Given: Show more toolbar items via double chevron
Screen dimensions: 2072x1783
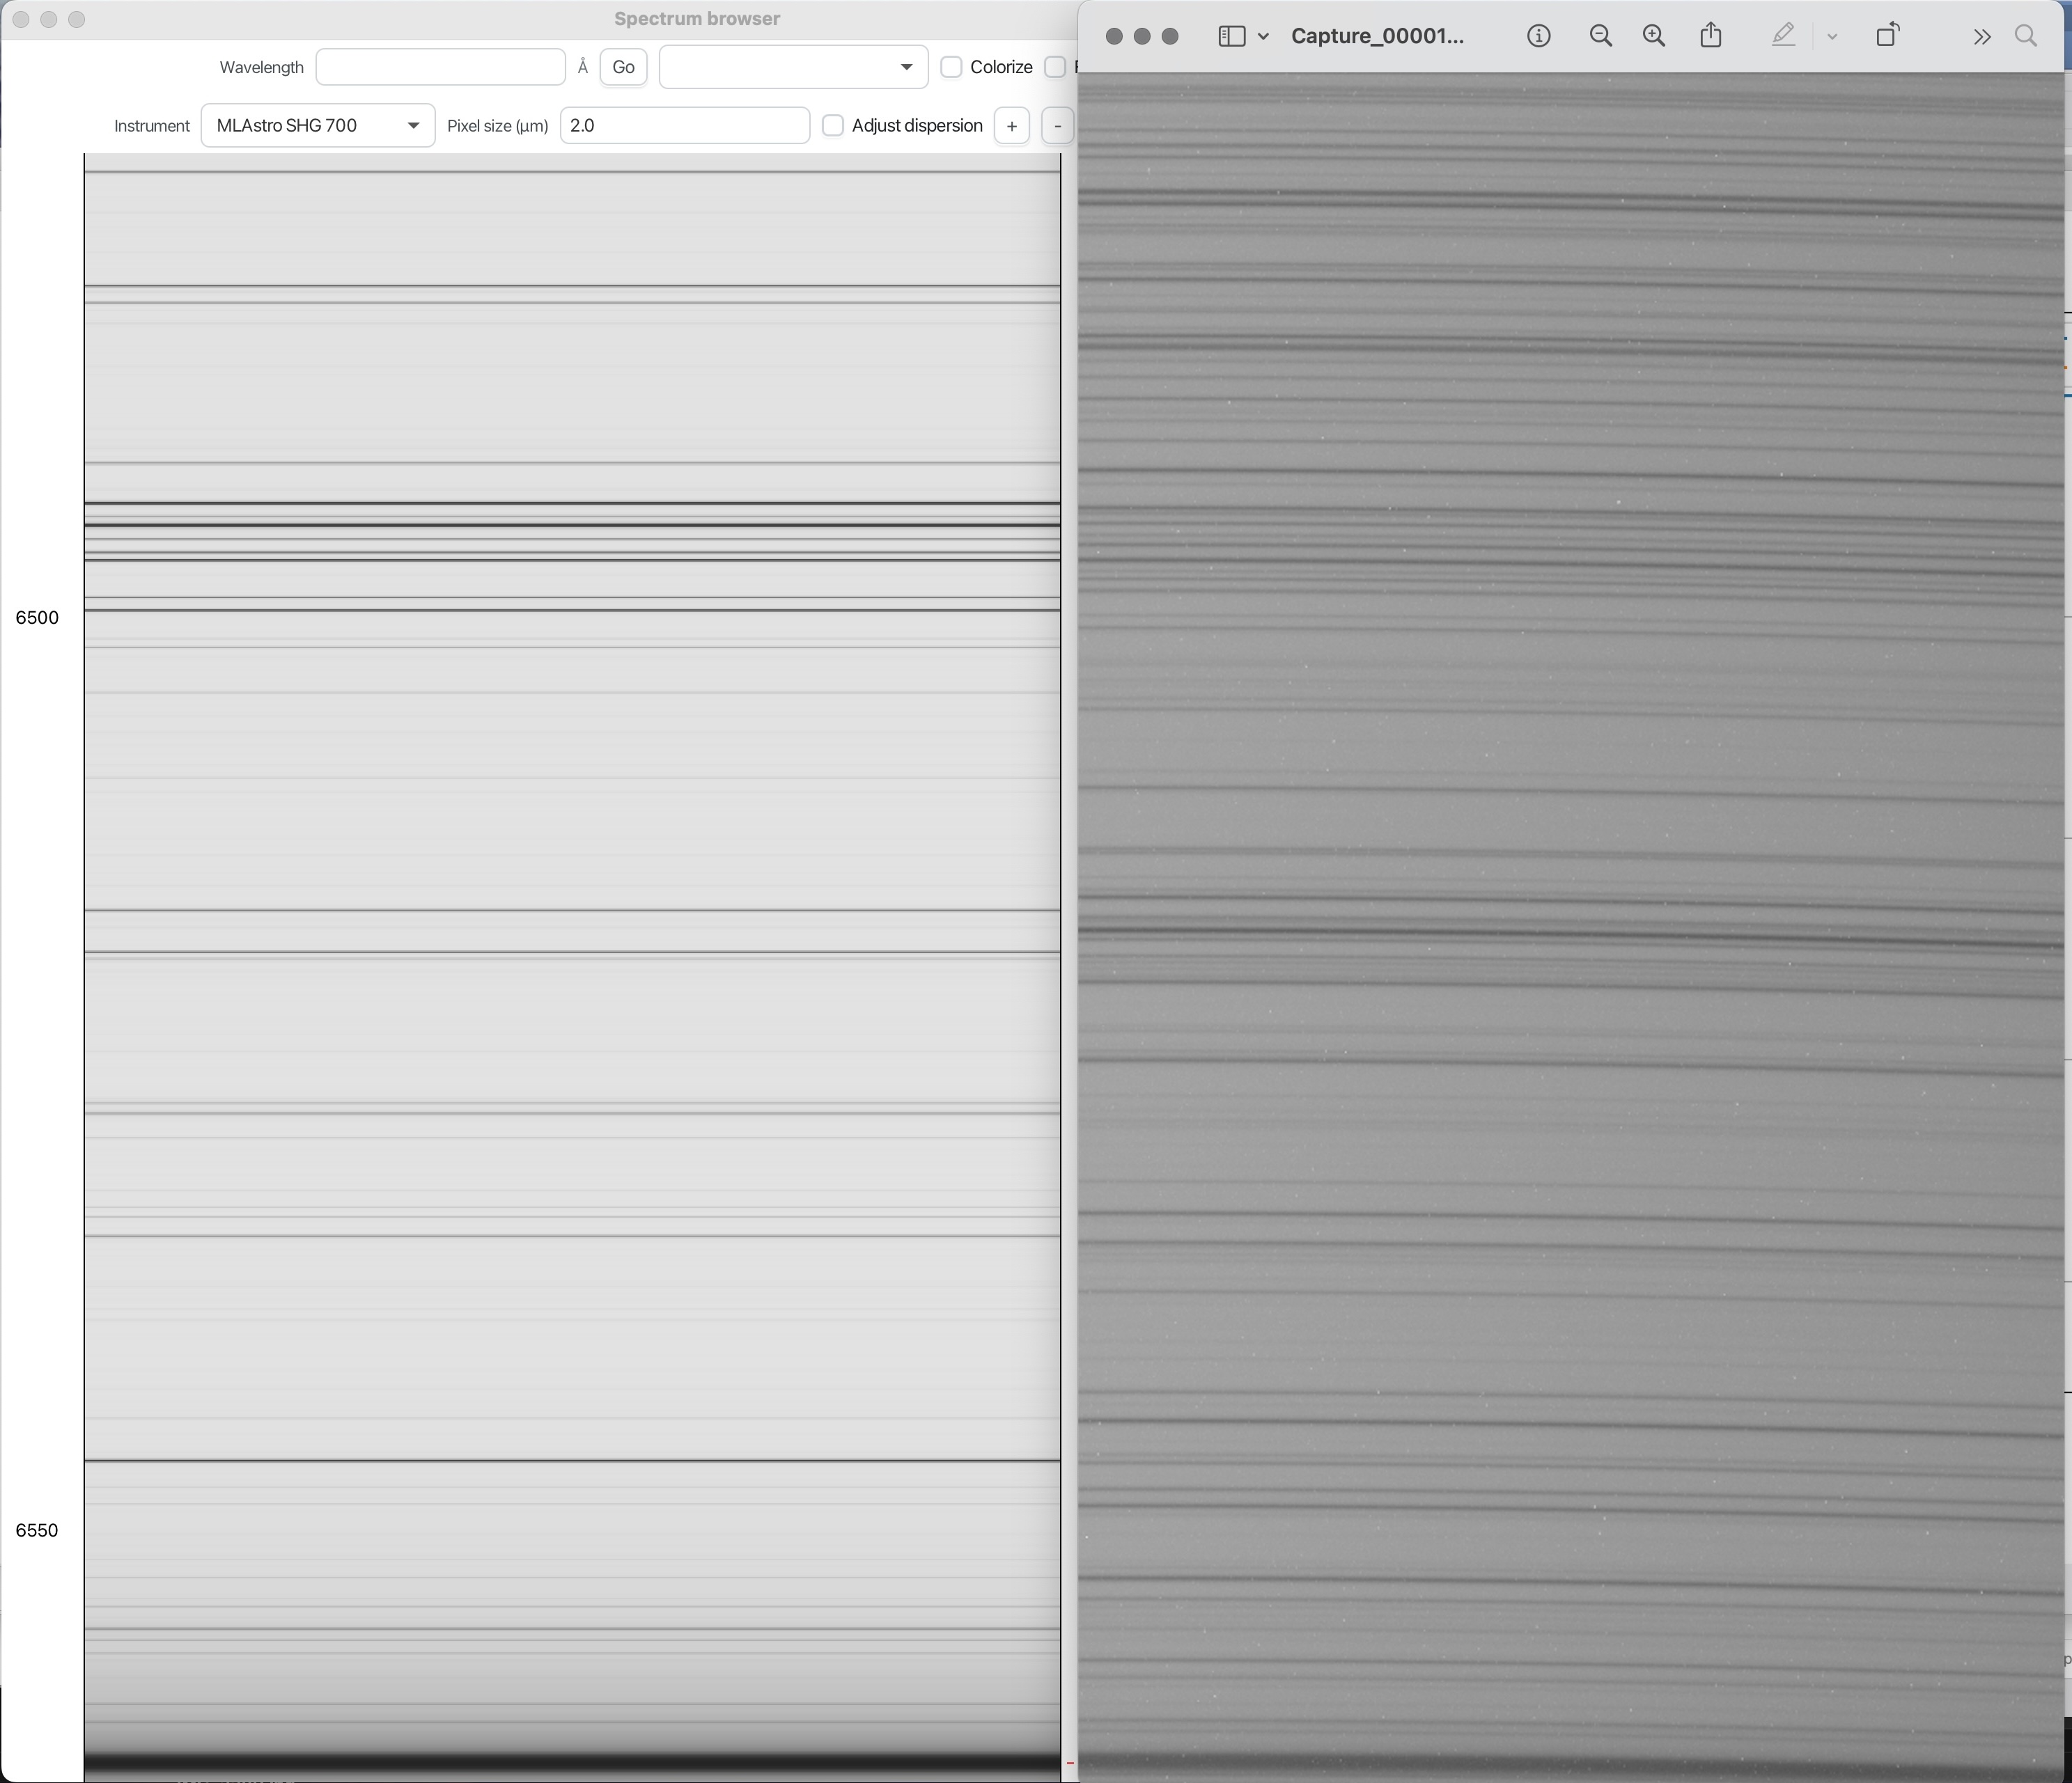Looking at the screenshot, I should tap(1981, 37).
